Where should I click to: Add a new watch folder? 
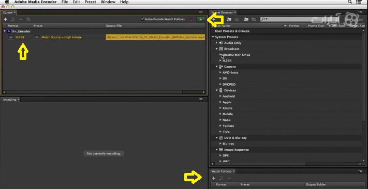point(214,178)
